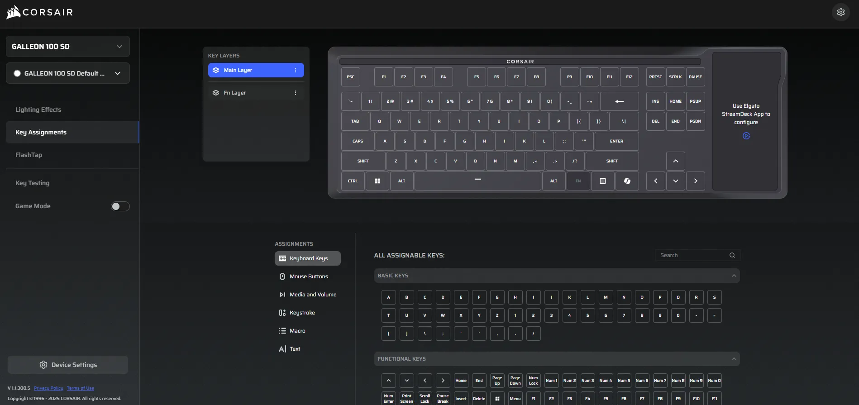
Task: Select the down arrow key on keyboard preview
Action: coord(675,181)
